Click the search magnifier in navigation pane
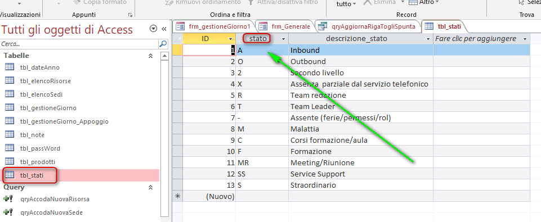 pos(163,44)
